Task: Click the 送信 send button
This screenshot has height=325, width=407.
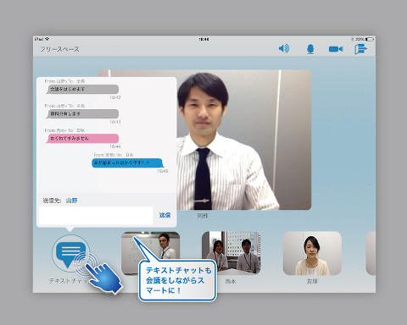Action: coord(164,215)
